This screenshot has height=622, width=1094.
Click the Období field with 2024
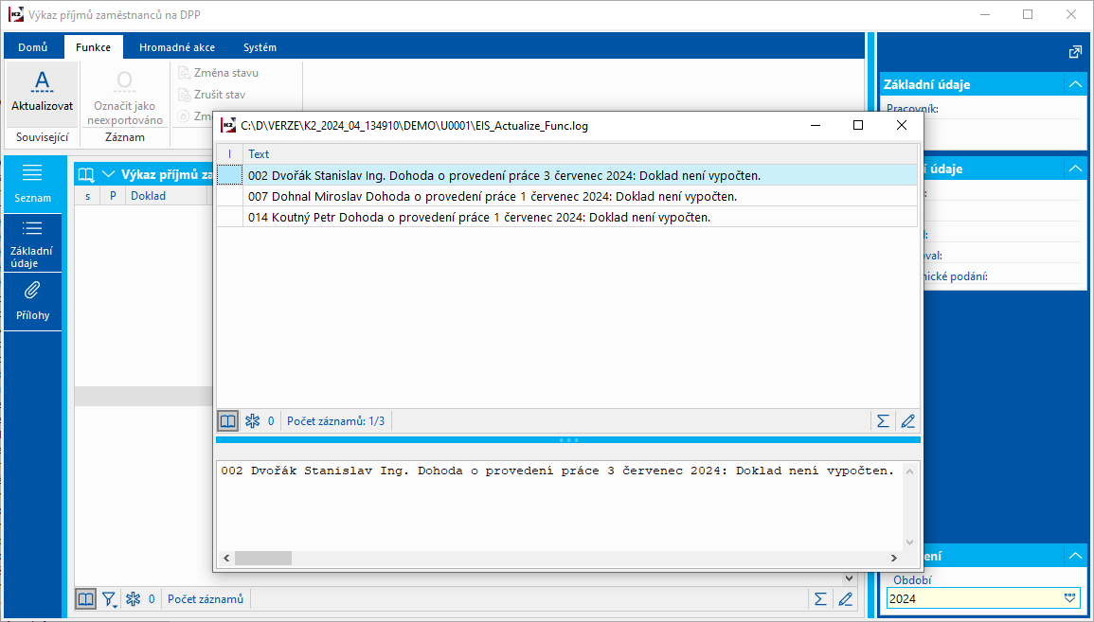point(984,598)
